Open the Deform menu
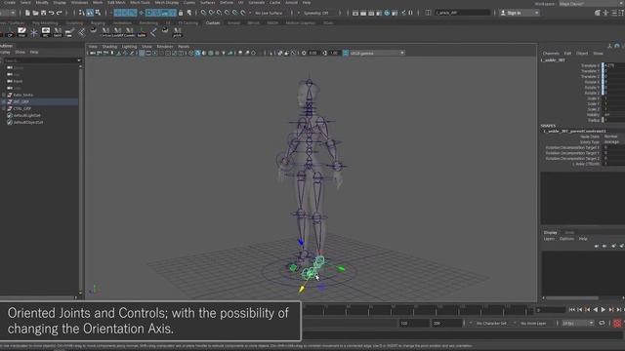625x351 pixels. [x=227, y=3]
